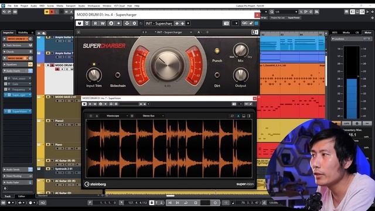
Task: Switch to the Visibility tab
Action: pyautogui.click(x=23, y=33)
